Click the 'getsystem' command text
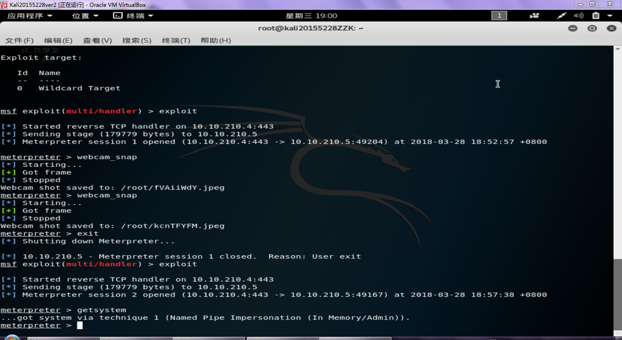The width and height of the screenshot is (622, 340). coord(102,310)
